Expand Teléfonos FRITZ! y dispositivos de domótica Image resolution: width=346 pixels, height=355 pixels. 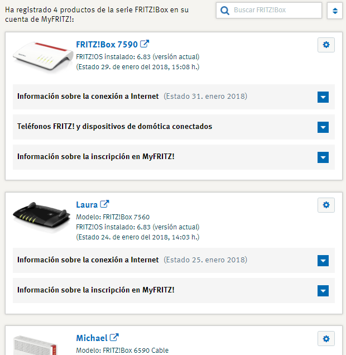click(x=323, y=127)
